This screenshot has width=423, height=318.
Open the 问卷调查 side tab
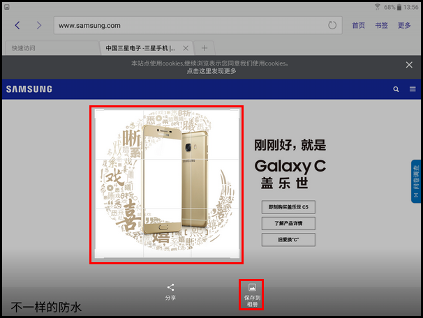[x=416, y=181]
